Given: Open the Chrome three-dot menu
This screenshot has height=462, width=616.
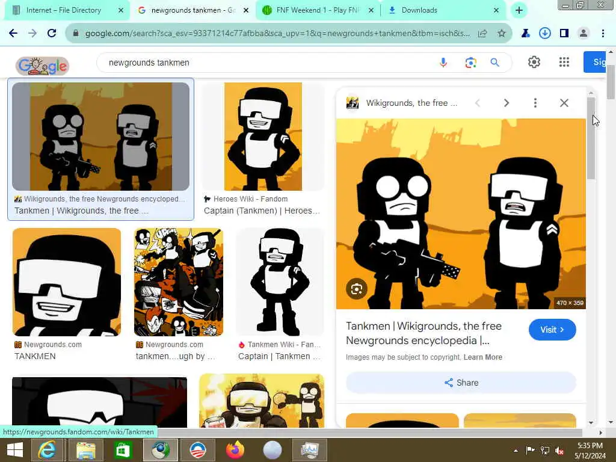Looking at the screenshot, I should click(603, 34).
